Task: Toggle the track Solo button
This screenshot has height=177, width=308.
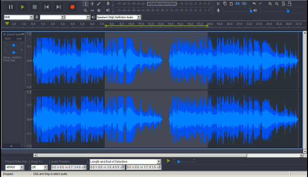Action: click(19, 39)
